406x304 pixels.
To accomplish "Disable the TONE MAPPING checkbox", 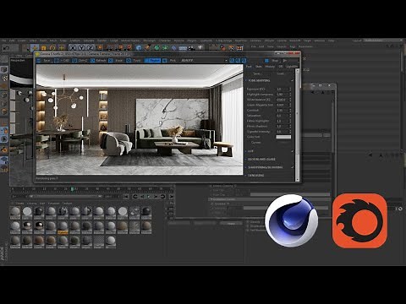I will click(x=293, y=80).
